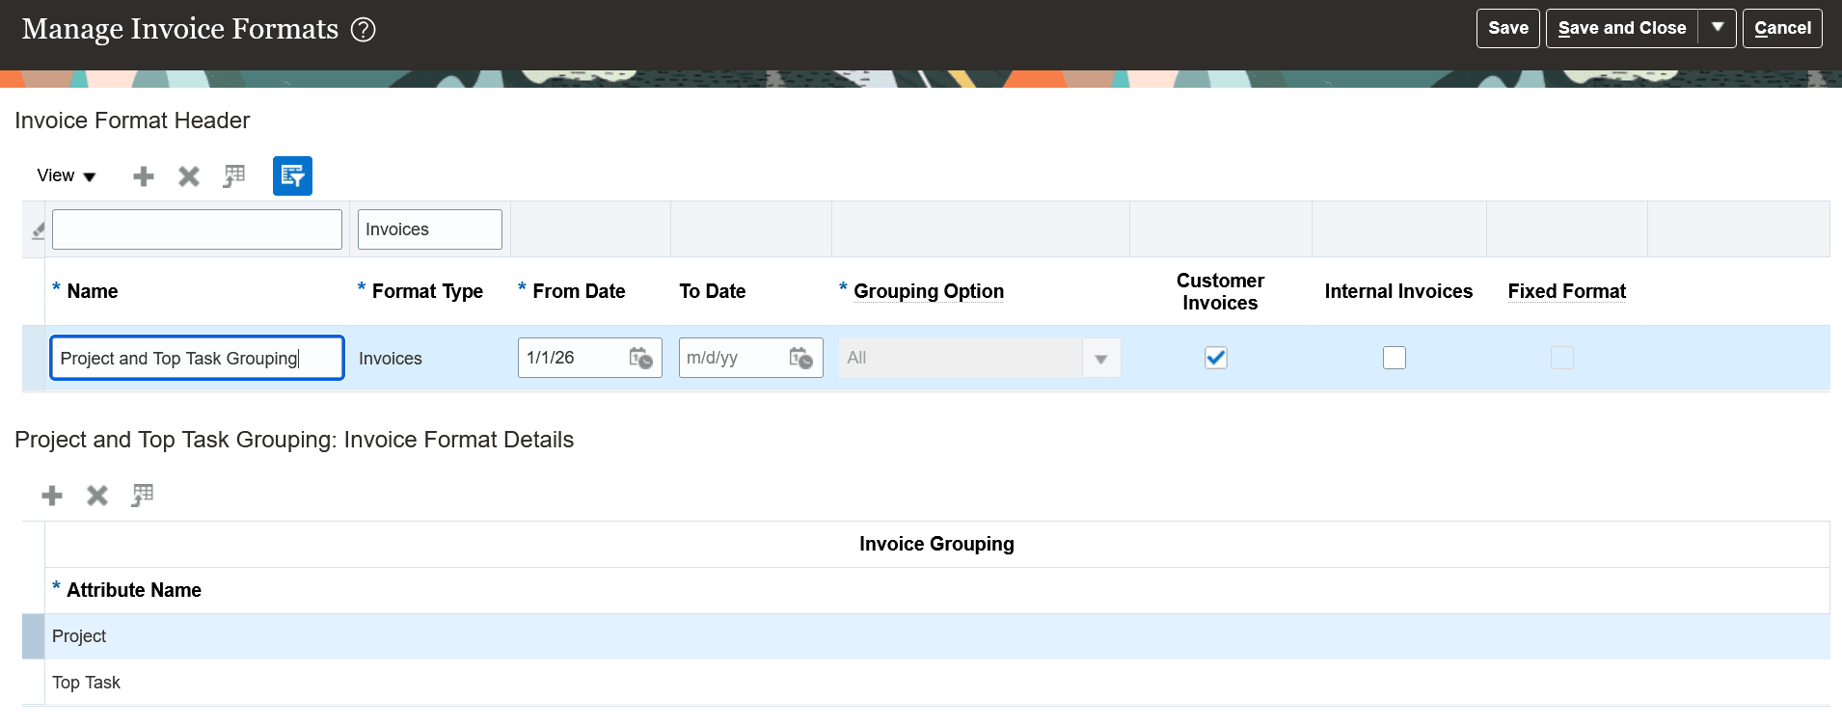The height and width of the screenshot is (726, 1842).
Task: Click header table export to spreadsheet icon
Action: tap(234, 176)
